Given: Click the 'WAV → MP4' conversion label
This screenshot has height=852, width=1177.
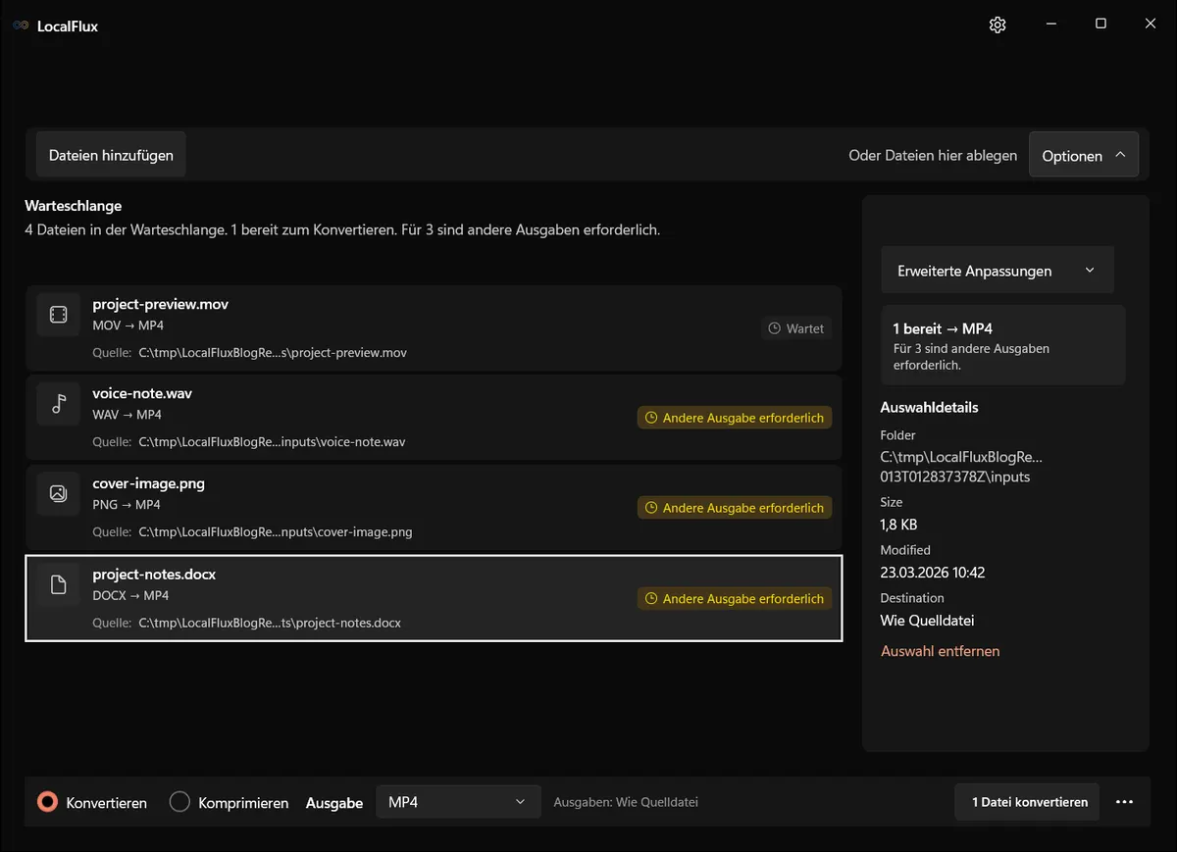Looking at the screenshot, I should 127,415.
